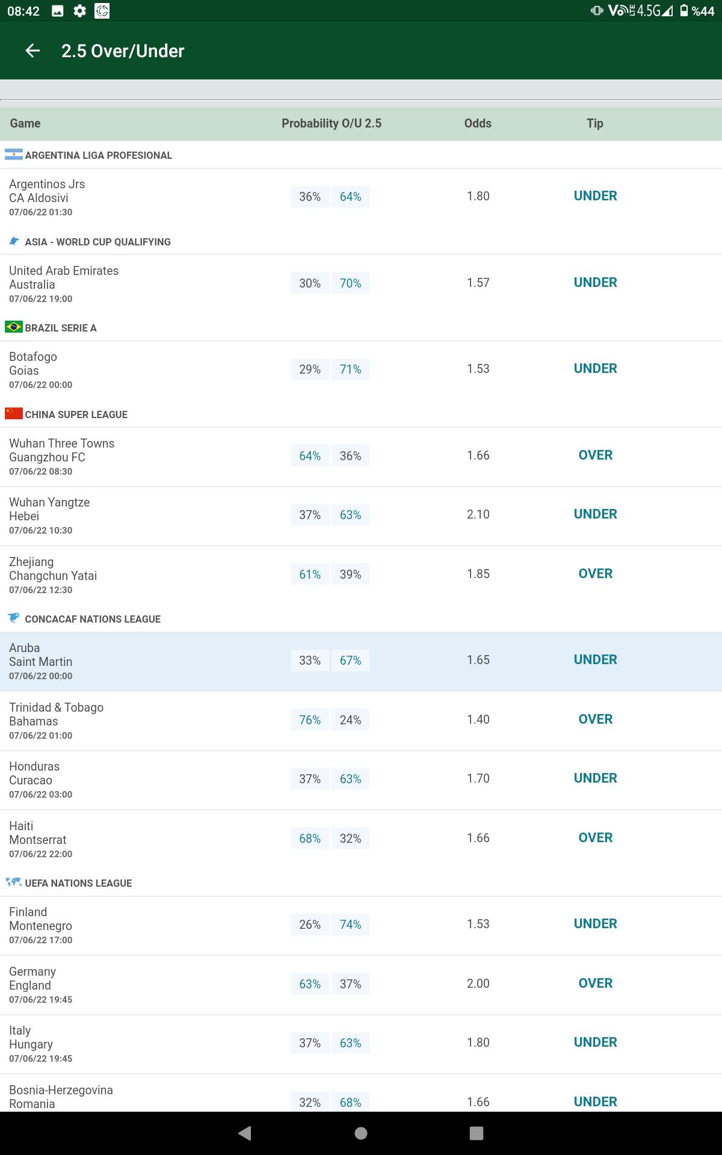The width and height of the screenshot is (722, 1155).
Task: Tap the Game column header
Action: [25, 123]
